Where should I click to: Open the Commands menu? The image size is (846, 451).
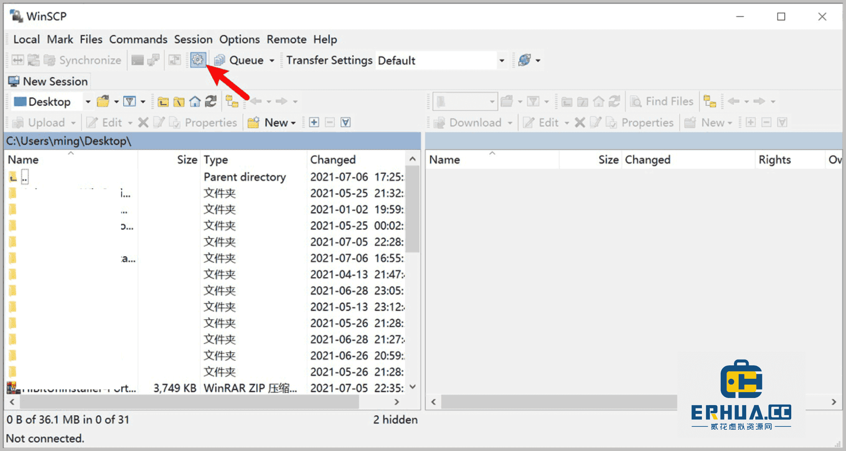(138, 39)
